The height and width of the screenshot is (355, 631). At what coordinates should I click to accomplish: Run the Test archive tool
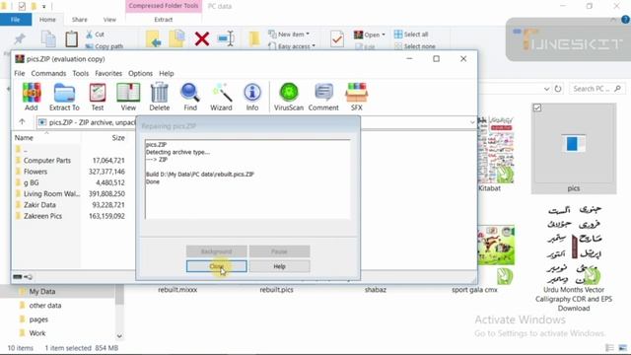click(x=98, y=97)
